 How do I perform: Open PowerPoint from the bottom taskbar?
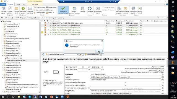(x=51, y=97)
